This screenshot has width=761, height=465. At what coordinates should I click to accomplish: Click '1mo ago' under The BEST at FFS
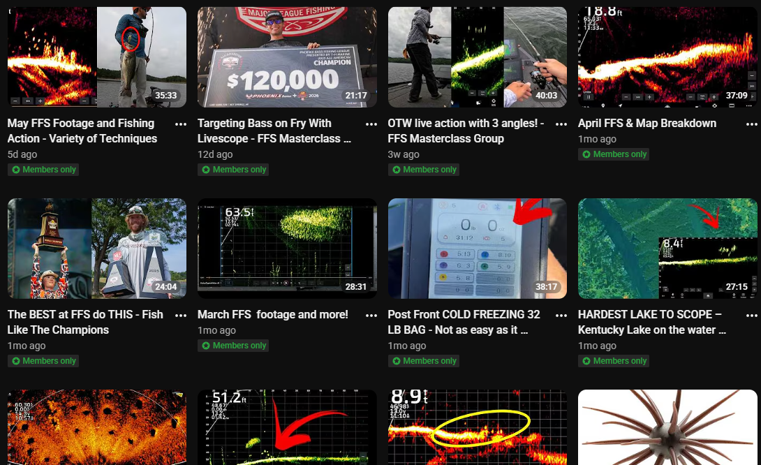27,346
